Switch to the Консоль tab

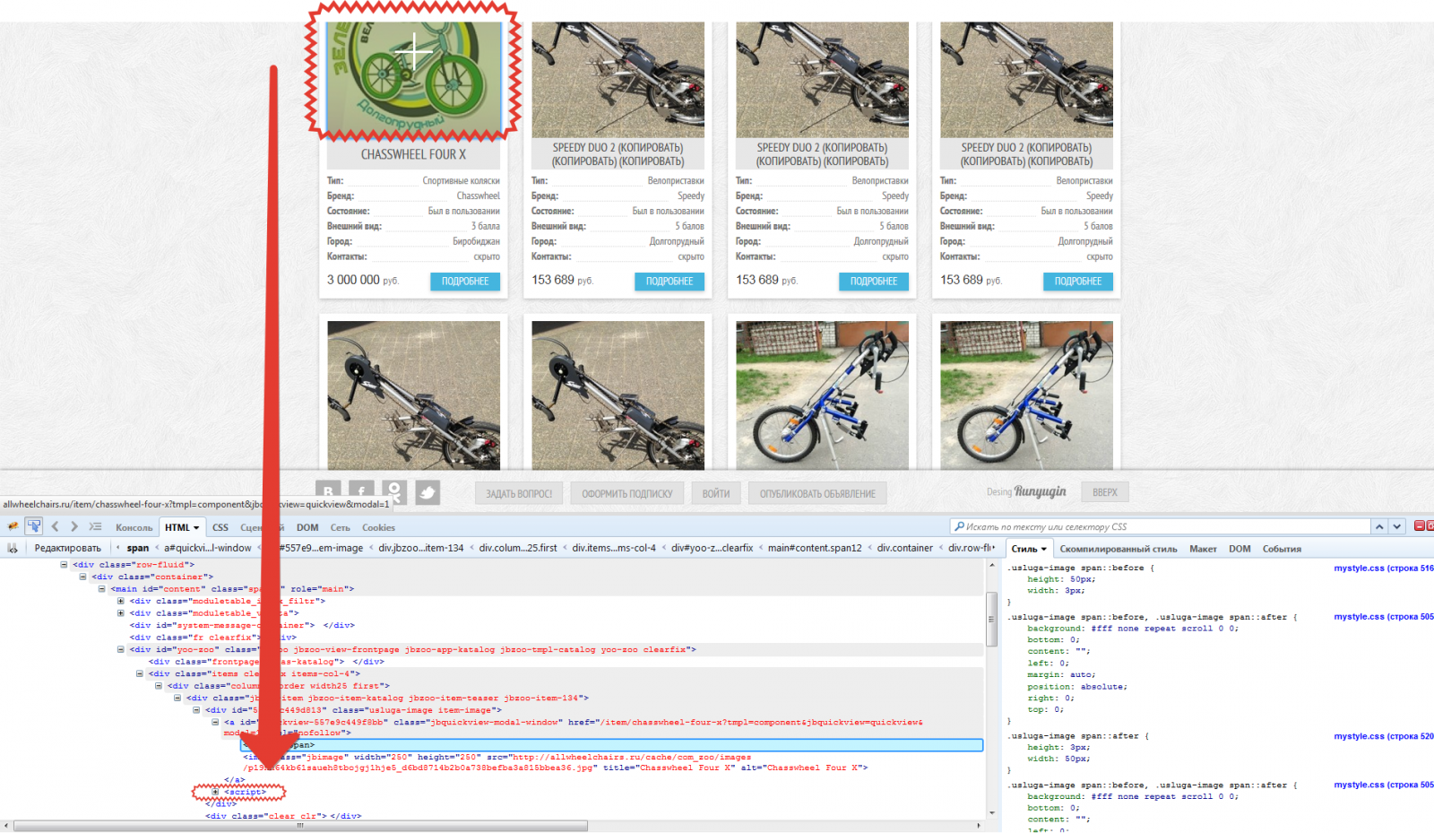(x=134, y=527)
